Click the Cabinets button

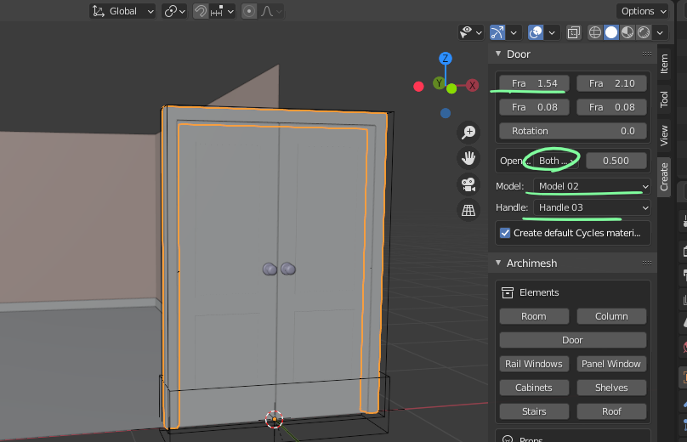tap(534, 388)
